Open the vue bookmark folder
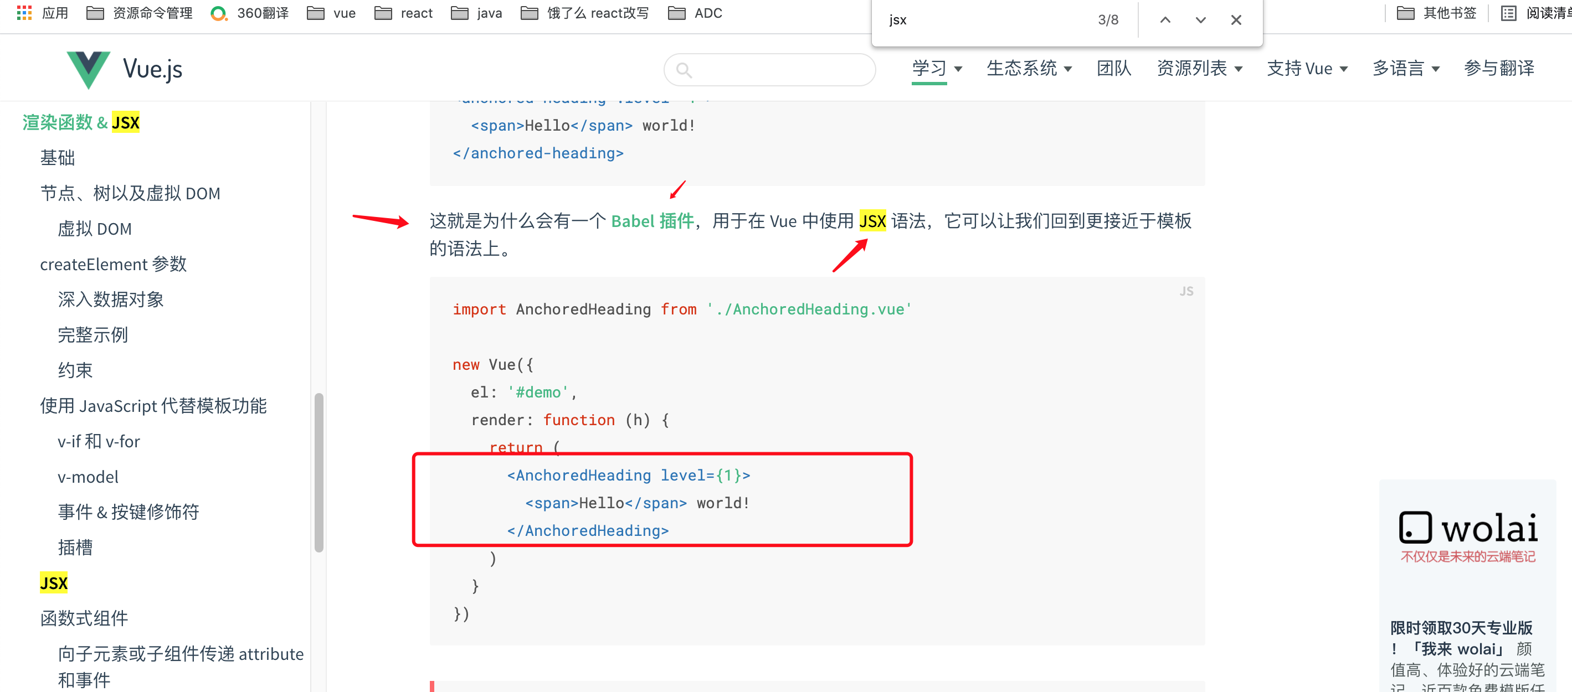The width and height of the screenshot is (1572, 692). point(331,13)
